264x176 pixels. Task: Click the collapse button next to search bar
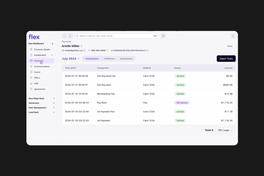pyautogui.click(x=70, y=36)
